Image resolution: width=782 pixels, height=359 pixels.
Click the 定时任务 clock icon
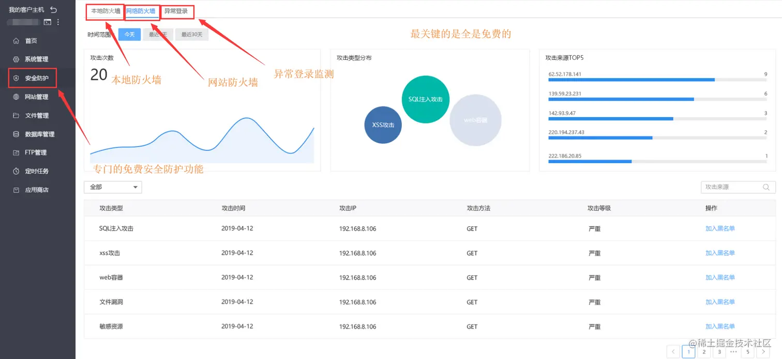16,171
